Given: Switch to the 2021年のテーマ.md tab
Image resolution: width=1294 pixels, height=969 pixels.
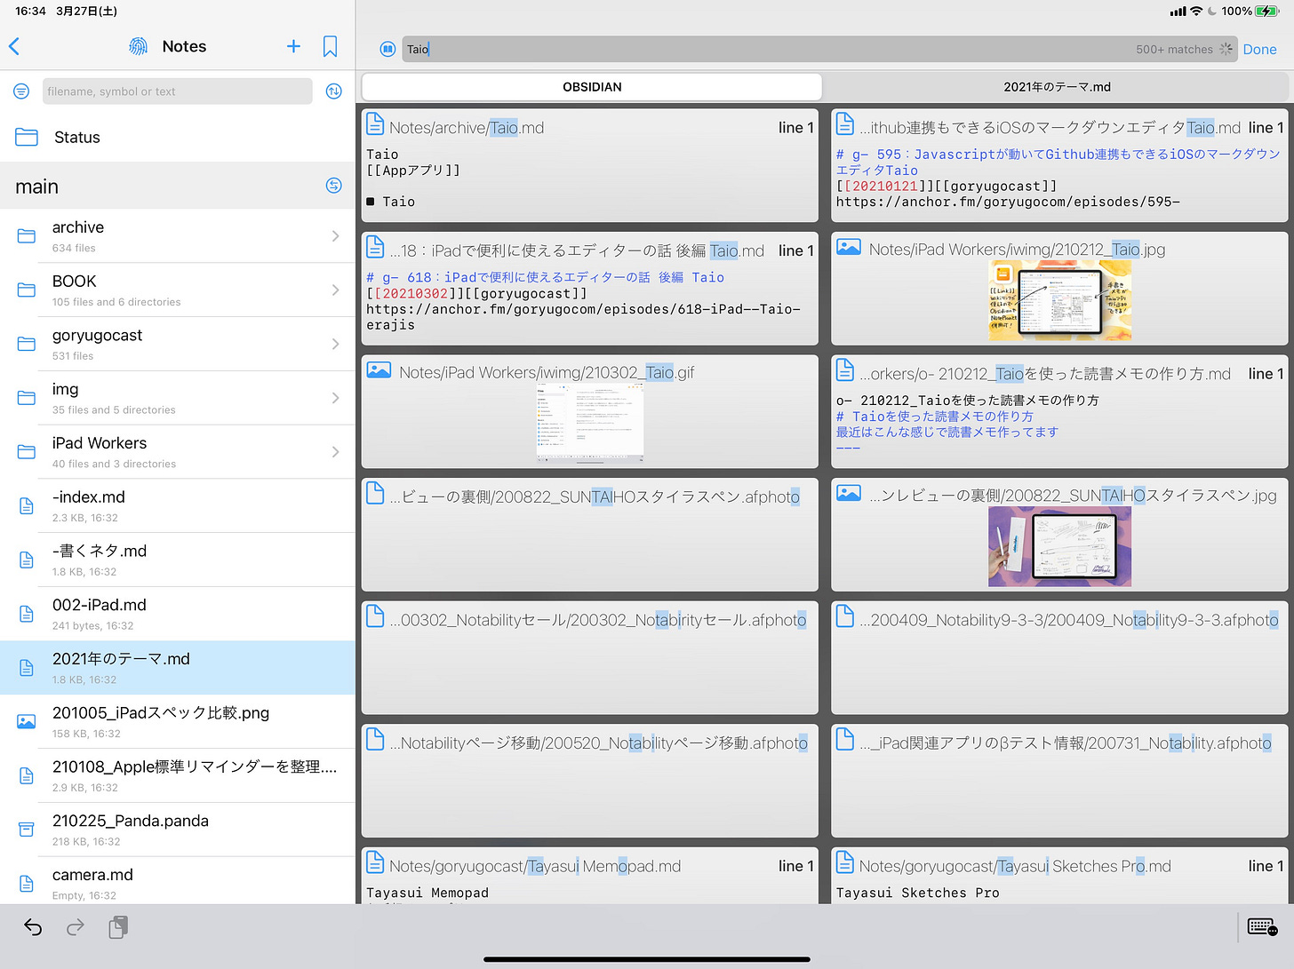Looking at the screenshot, I should pos(1057,86).
